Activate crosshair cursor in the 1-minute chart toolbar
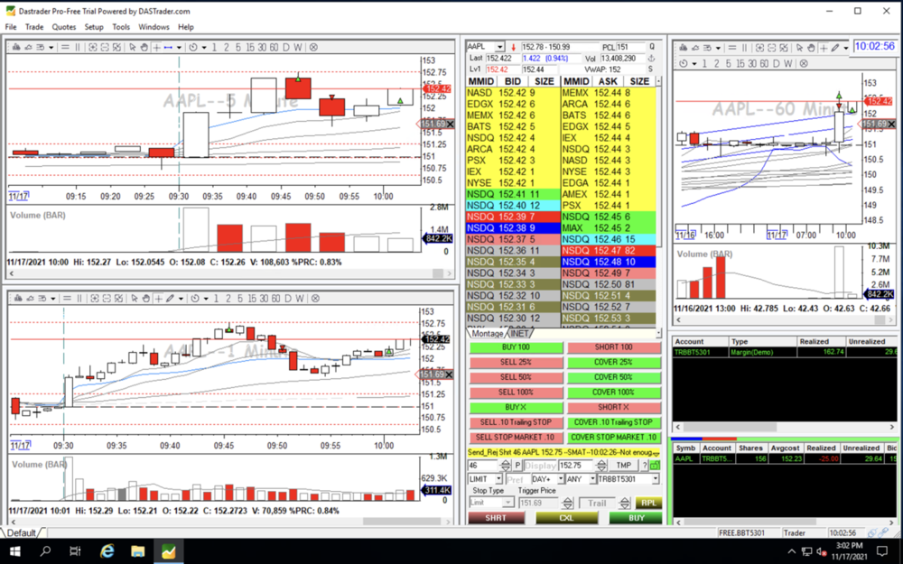 157,299
